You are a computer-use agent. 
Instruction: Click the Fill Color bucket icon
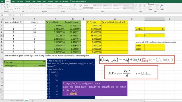click(x=28, y=8)
